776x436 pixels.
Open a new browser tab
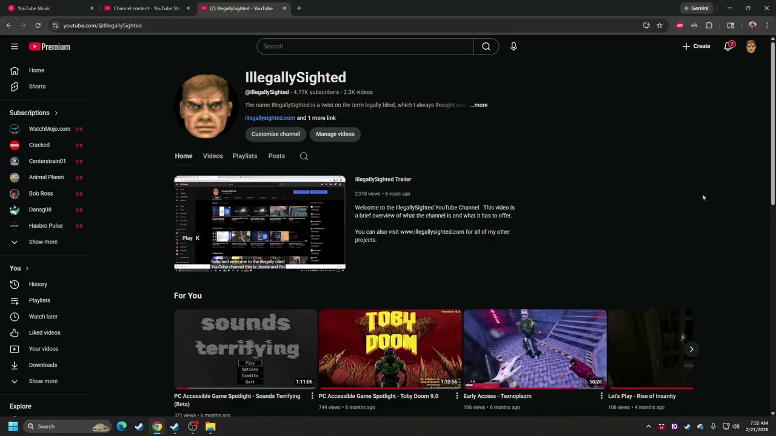(299, 8)
